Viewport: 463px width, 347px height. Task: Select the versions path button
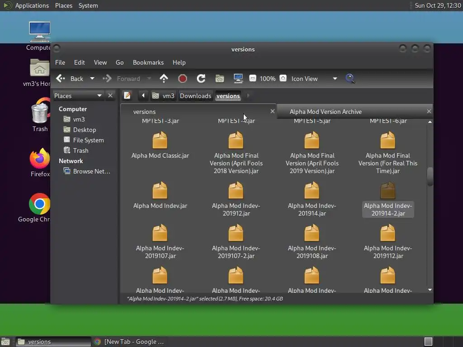[228, 96]
